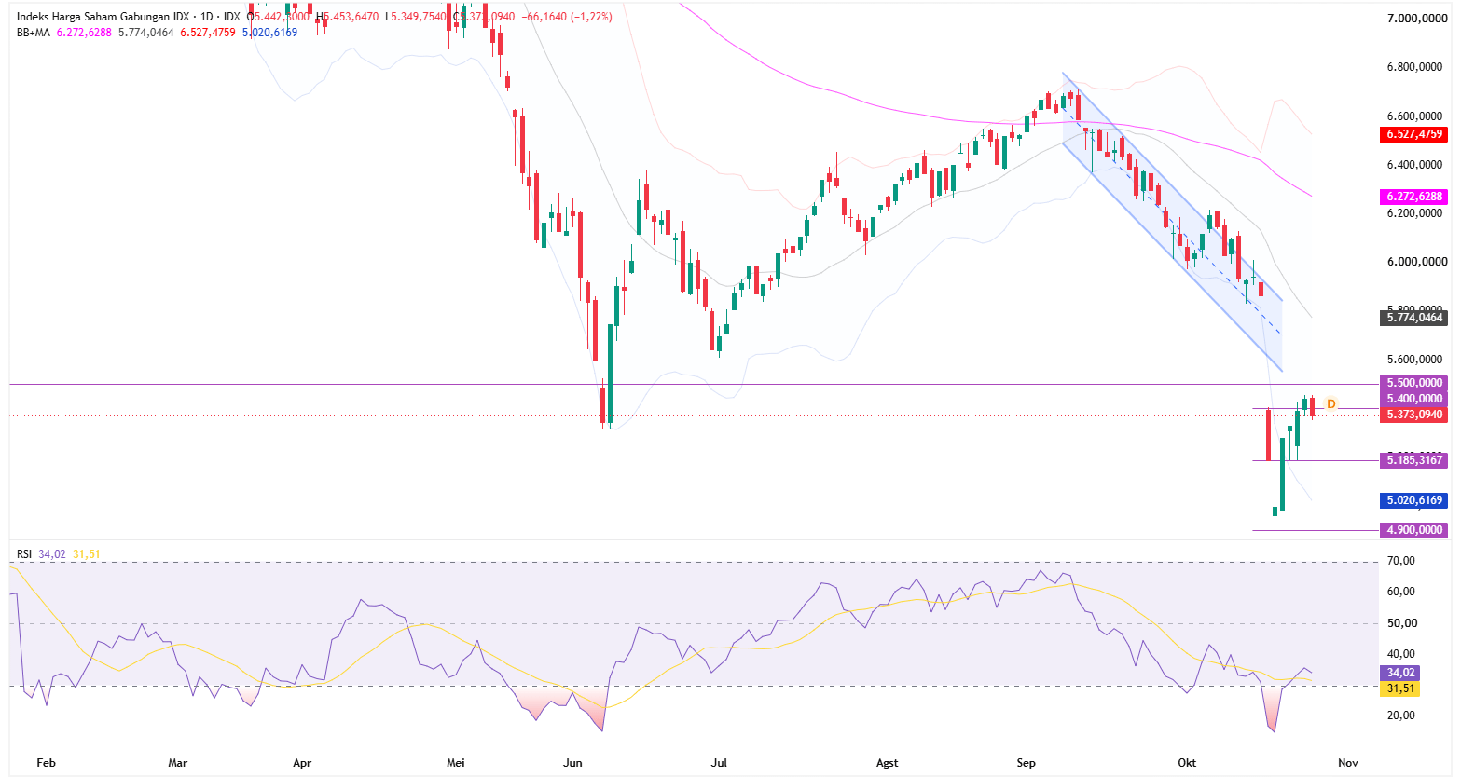Select the purple 5.185,3167 price level tag
1461x777 pixels.
click(1414, 460)
